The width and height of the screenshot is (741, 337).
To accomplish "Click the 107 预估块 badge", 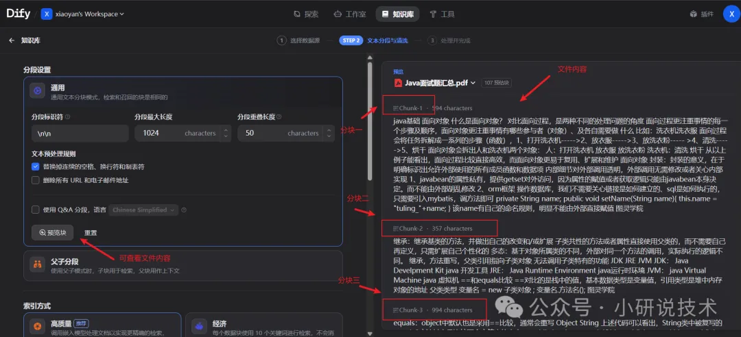I will coord(496,83).
